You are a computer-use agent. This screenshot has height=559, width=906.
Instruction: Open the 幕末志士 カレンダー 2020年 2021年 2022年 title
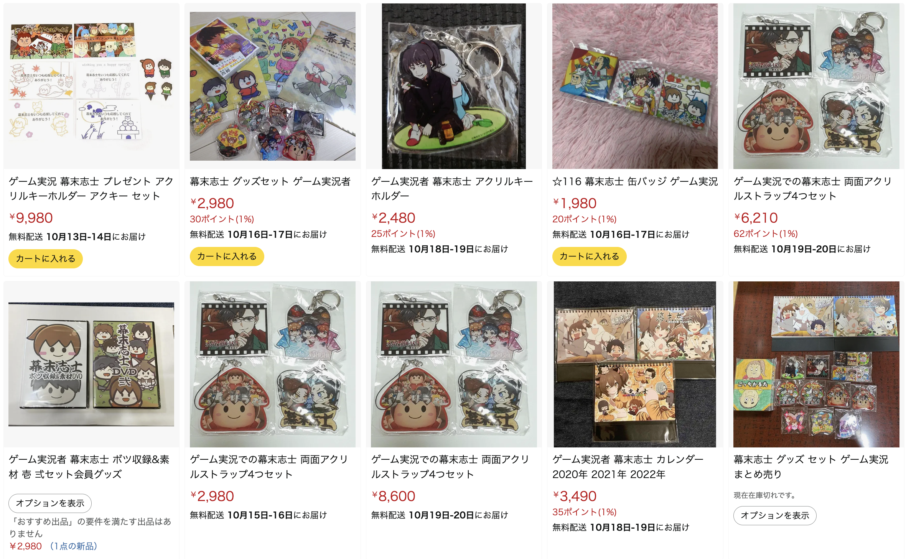(628, 467)
